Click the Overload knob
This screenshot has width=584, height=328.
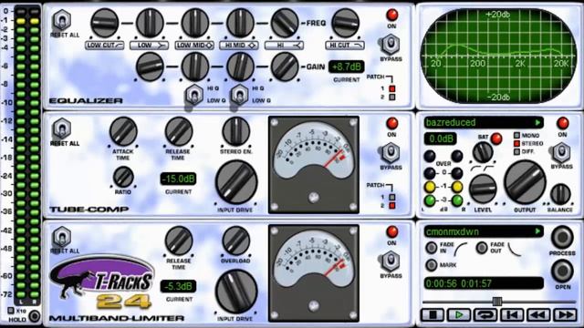pyautogui.click(x=235, y=241)
